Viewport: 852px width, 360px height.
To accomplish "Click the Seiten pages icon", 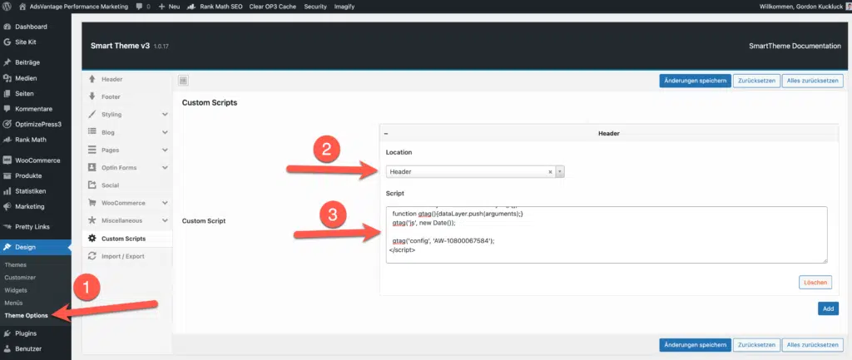I will tap(7, 93).
